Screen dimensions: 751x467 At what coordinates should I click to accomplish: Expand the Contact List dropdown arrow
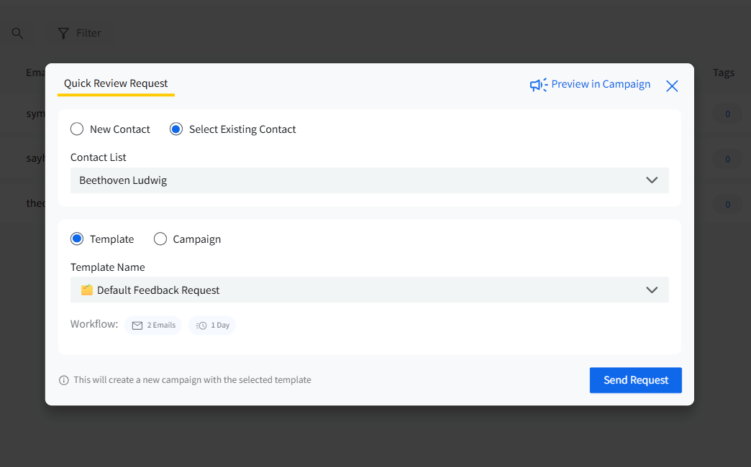tap(652, 180)
